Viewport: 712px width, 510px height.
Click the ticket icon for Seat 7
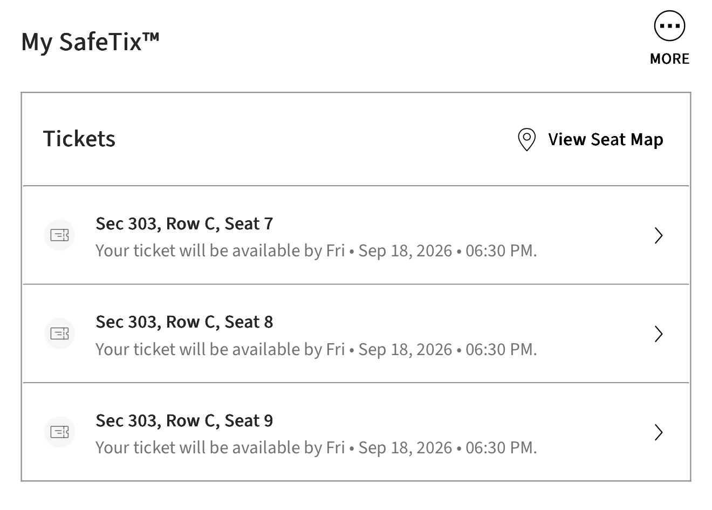[x=59, y=235]
